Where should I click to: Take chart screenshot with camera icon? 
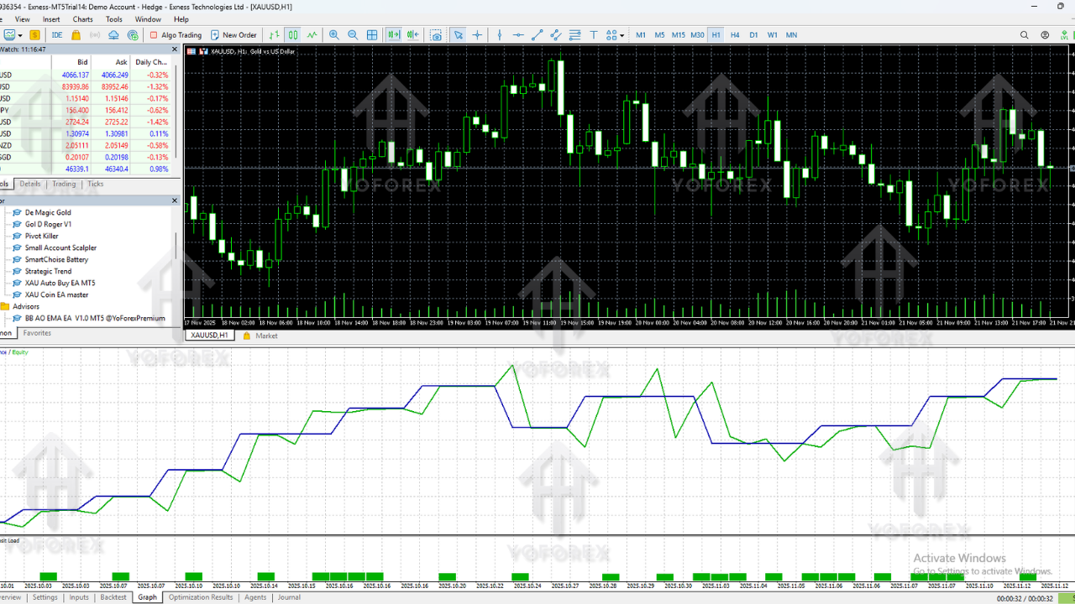pos(436,35)
